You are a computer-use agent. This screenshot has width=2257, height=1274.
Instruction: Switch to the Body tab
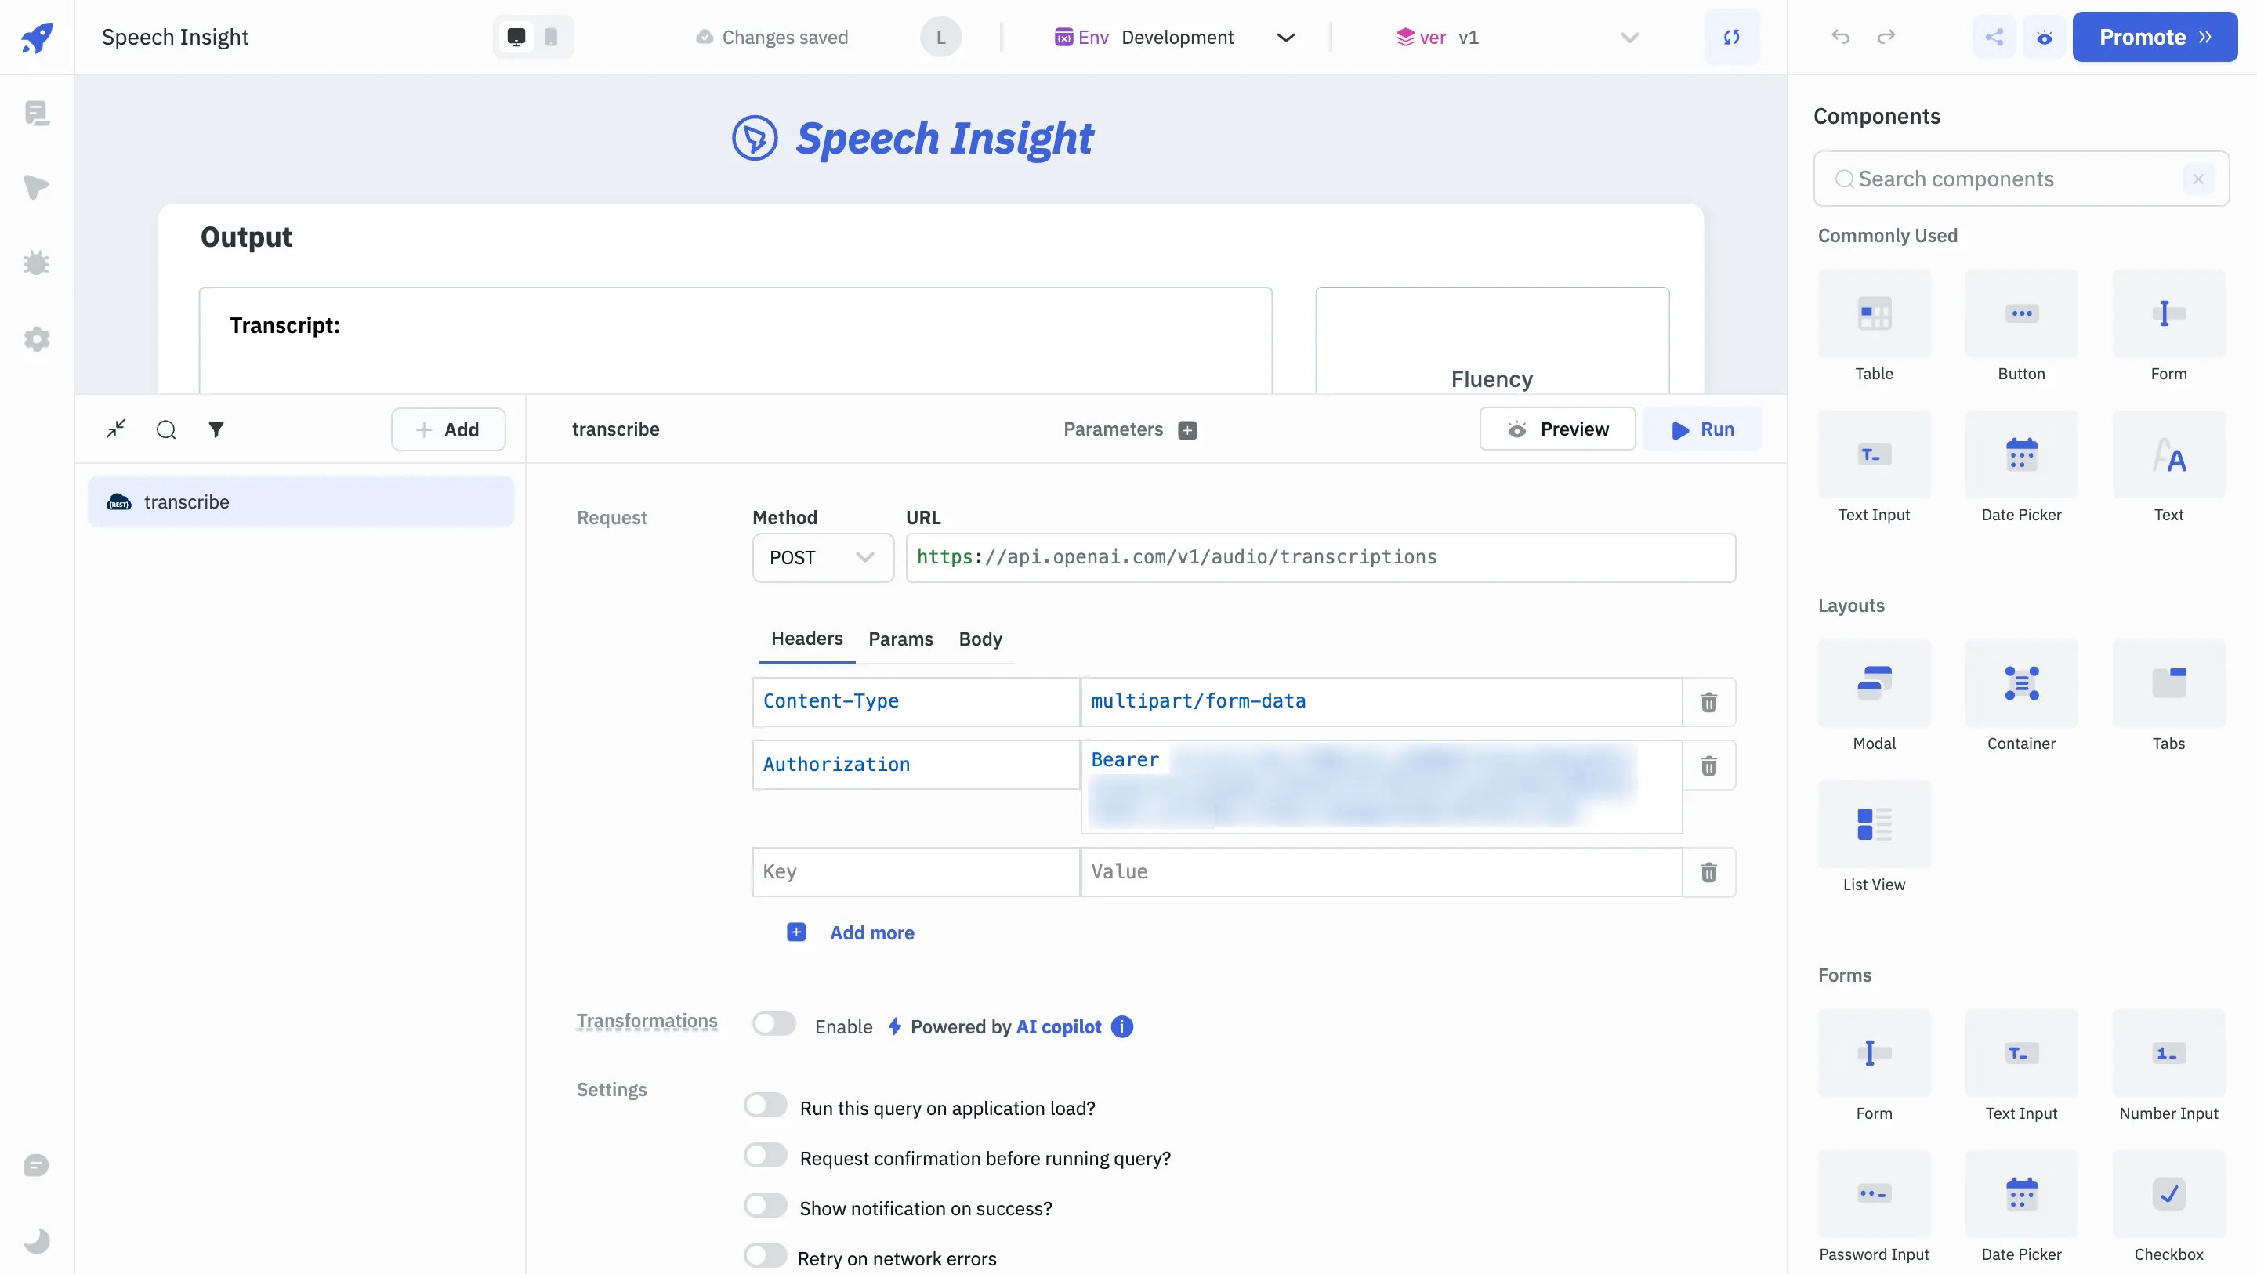coord(980,639)
